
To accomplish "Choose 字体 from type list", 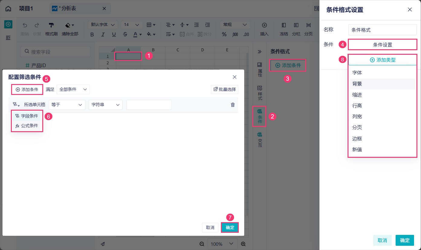I will (382, 73).
